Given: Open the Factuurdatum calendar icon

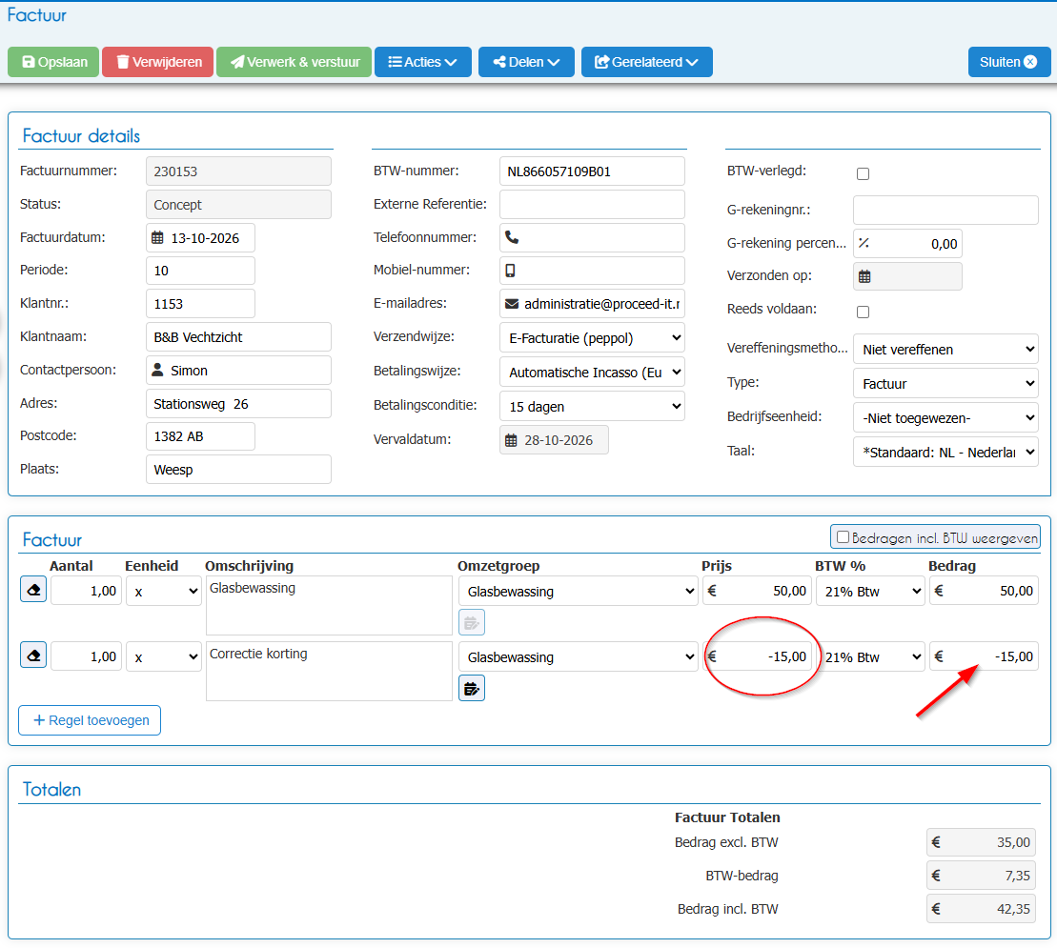Looking at the screenshot, I should coord(158,238).
